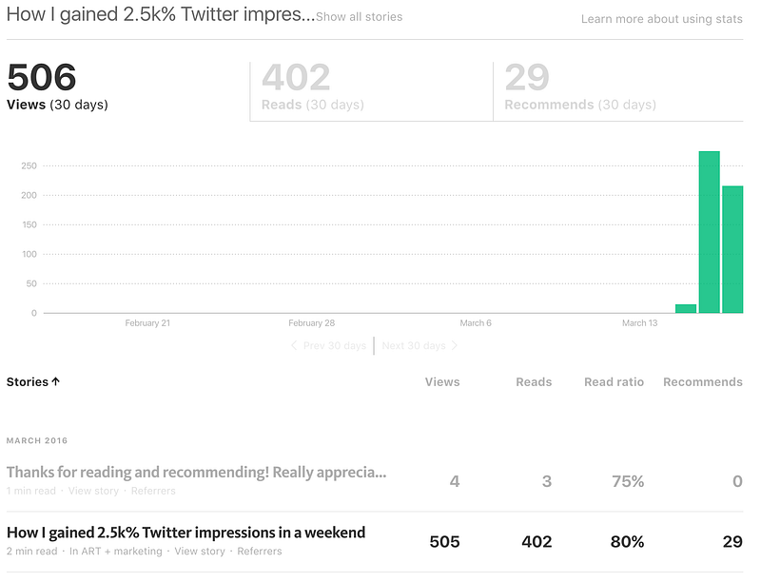Sort the table by Read ratio column

pyautogui.click(x=614, y=381)
